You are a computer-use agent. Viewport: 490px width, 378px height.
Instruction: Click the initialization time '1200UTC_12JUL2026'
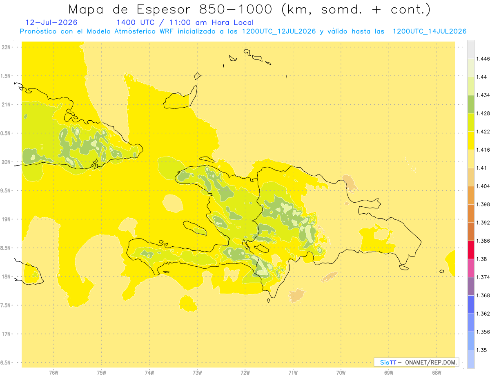(279, 32)
